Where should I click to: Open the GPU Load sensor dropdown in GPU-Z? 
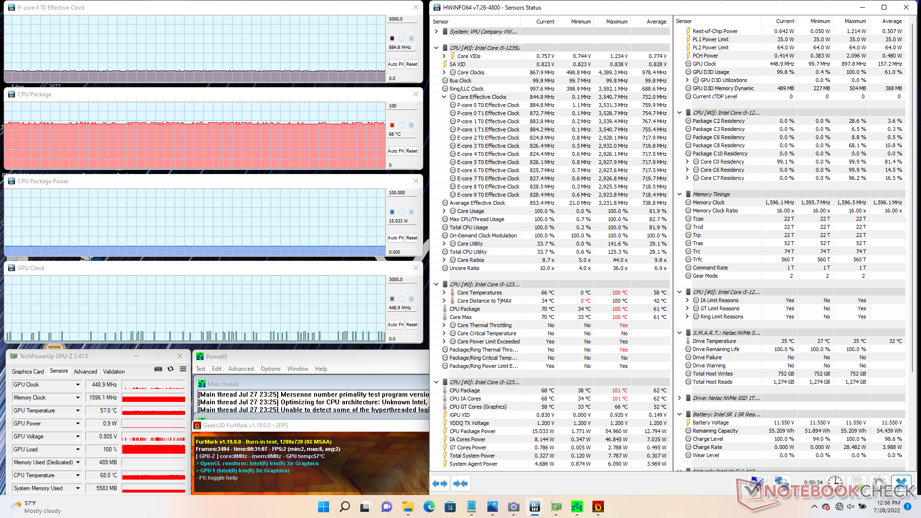tap(78, 449)
